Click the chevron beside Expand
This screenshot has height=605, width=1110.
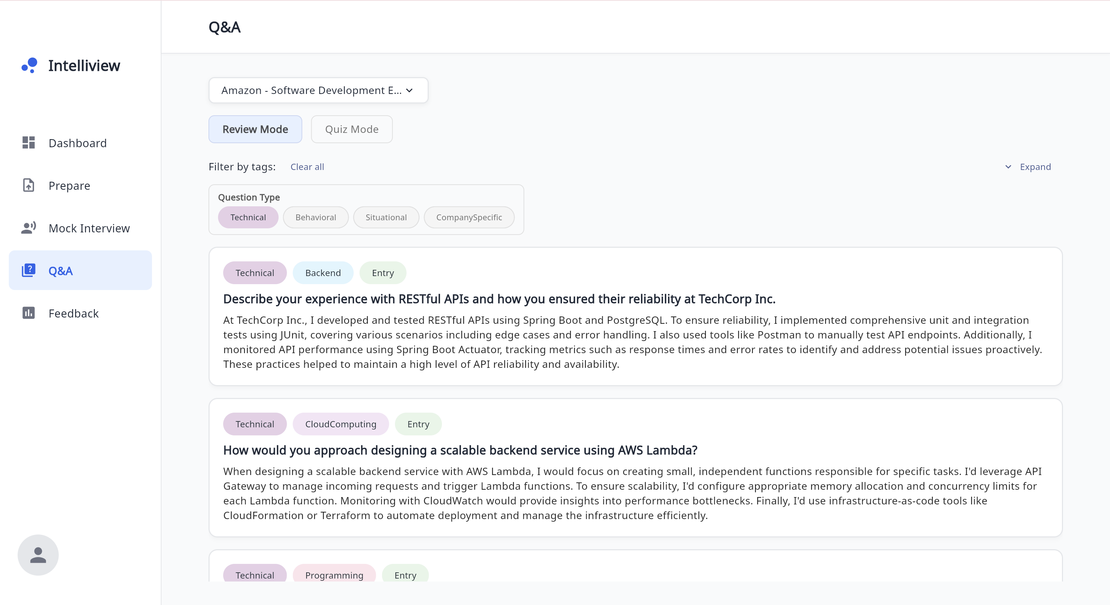(x=1008, y=167)
